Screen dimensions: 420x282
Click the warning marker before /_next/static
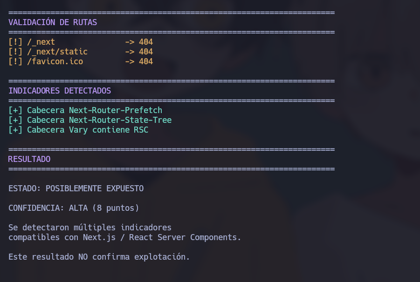(15, 52)
